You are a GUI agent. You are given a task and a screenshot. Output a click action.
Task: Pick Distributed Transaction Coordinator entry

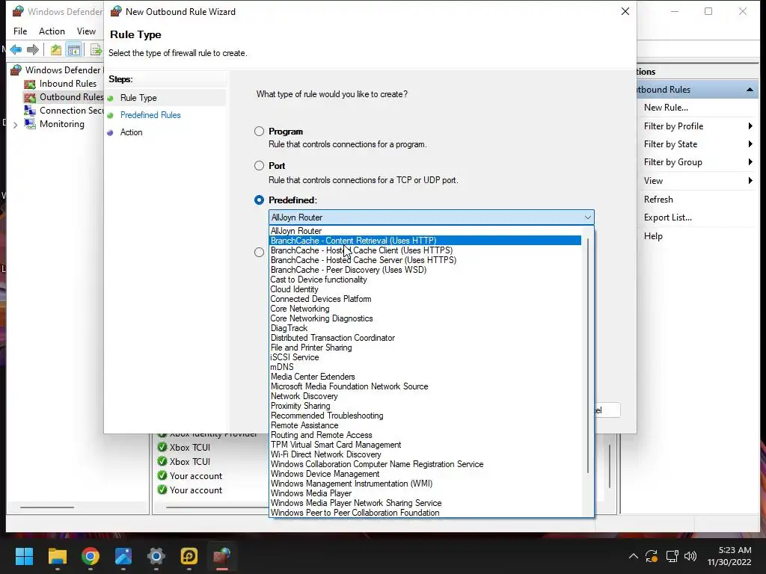tap(426, 338)
